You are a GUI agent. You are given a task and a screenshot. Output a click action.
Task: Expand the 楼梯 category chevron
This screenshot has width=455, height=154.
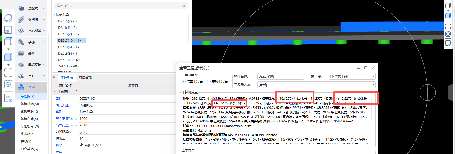[44, 42]
